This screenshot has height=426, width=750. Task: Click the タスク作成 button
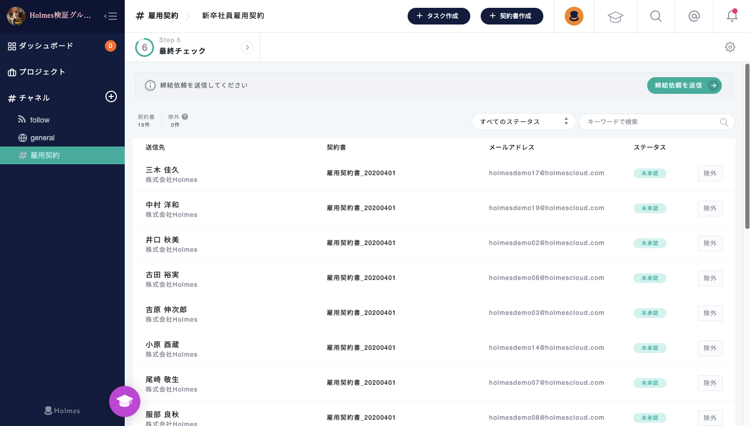click(x=439, y=16)
